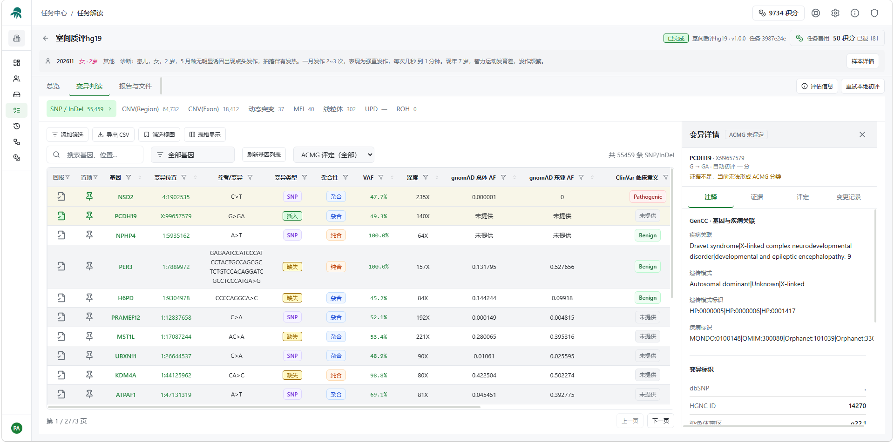Open the history clock icon in the left sidebar
Viewport: 894px width, 443px height.
17,126
